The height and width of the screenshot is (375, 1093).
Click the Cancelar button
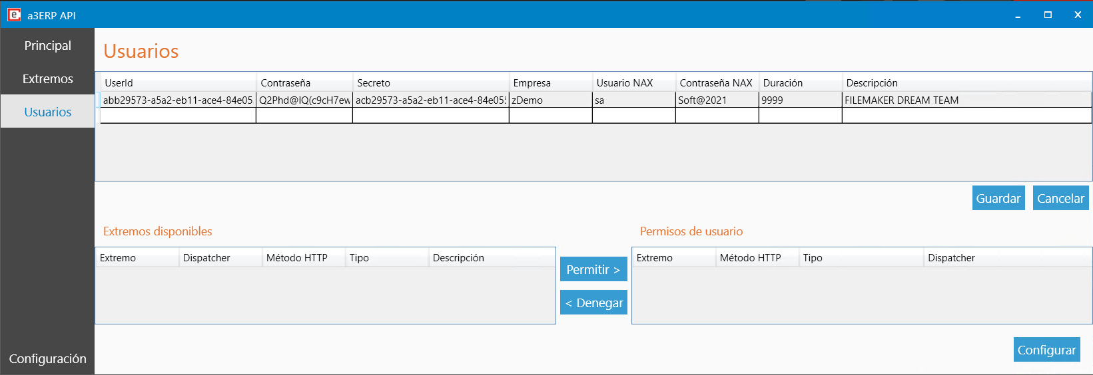pyautogui.click(x=1060, y=198)
